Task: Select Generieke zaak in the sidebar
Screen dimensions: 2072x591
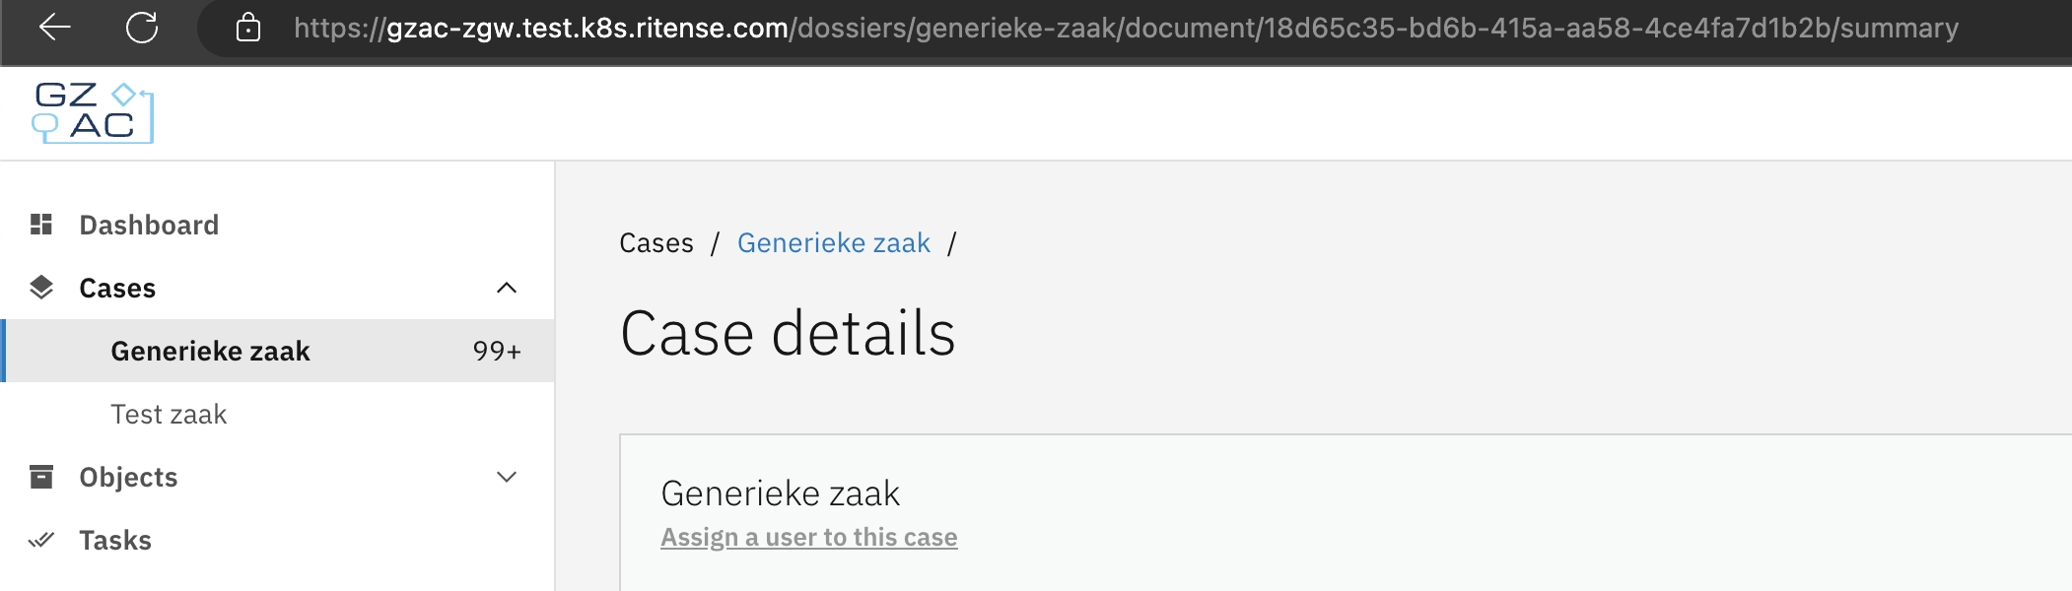Action: point(210,351)
